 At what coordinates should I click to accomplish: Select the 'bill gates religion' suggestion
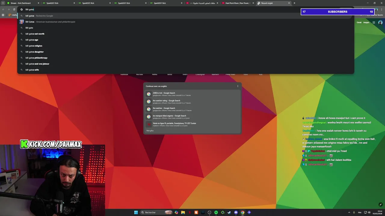pos(186,46)
